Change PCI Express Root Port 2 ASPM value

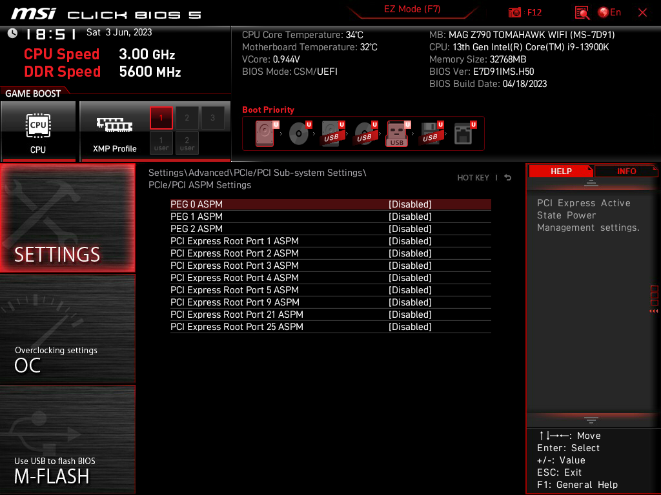coord(410,253)
